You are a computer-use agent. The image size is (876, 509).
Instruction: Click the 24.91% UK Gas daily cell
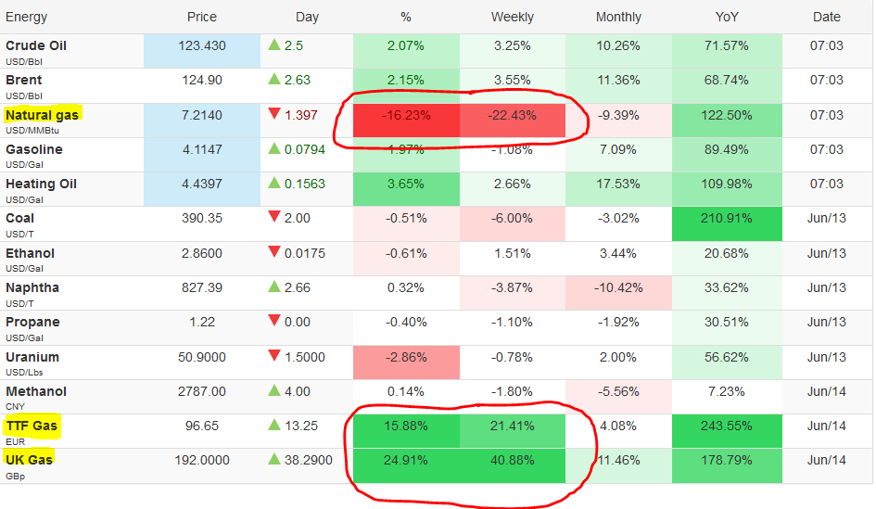tap(406, 465)
